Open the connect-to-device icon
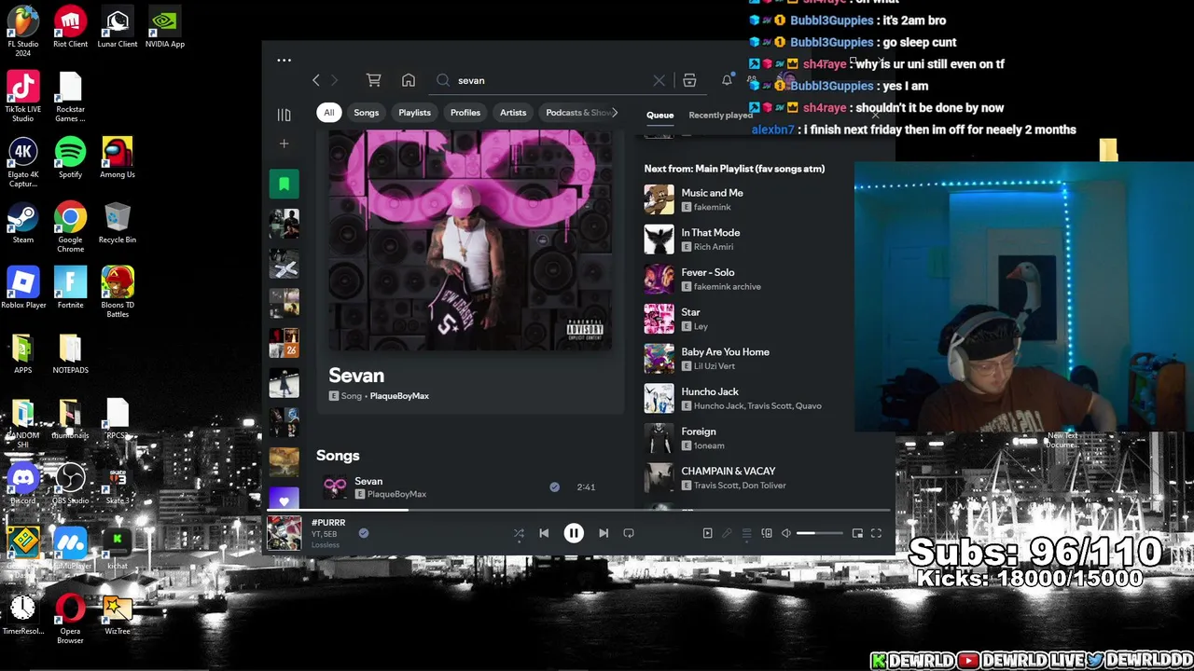 [x=767, y=533]
